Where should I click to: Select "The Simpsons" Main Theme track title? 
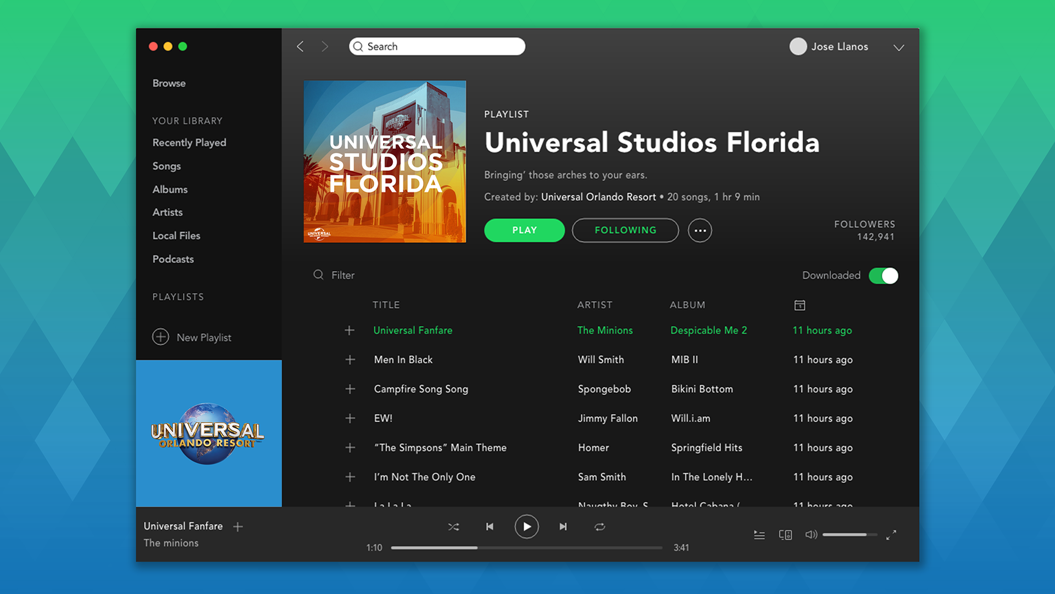(440, 447)
